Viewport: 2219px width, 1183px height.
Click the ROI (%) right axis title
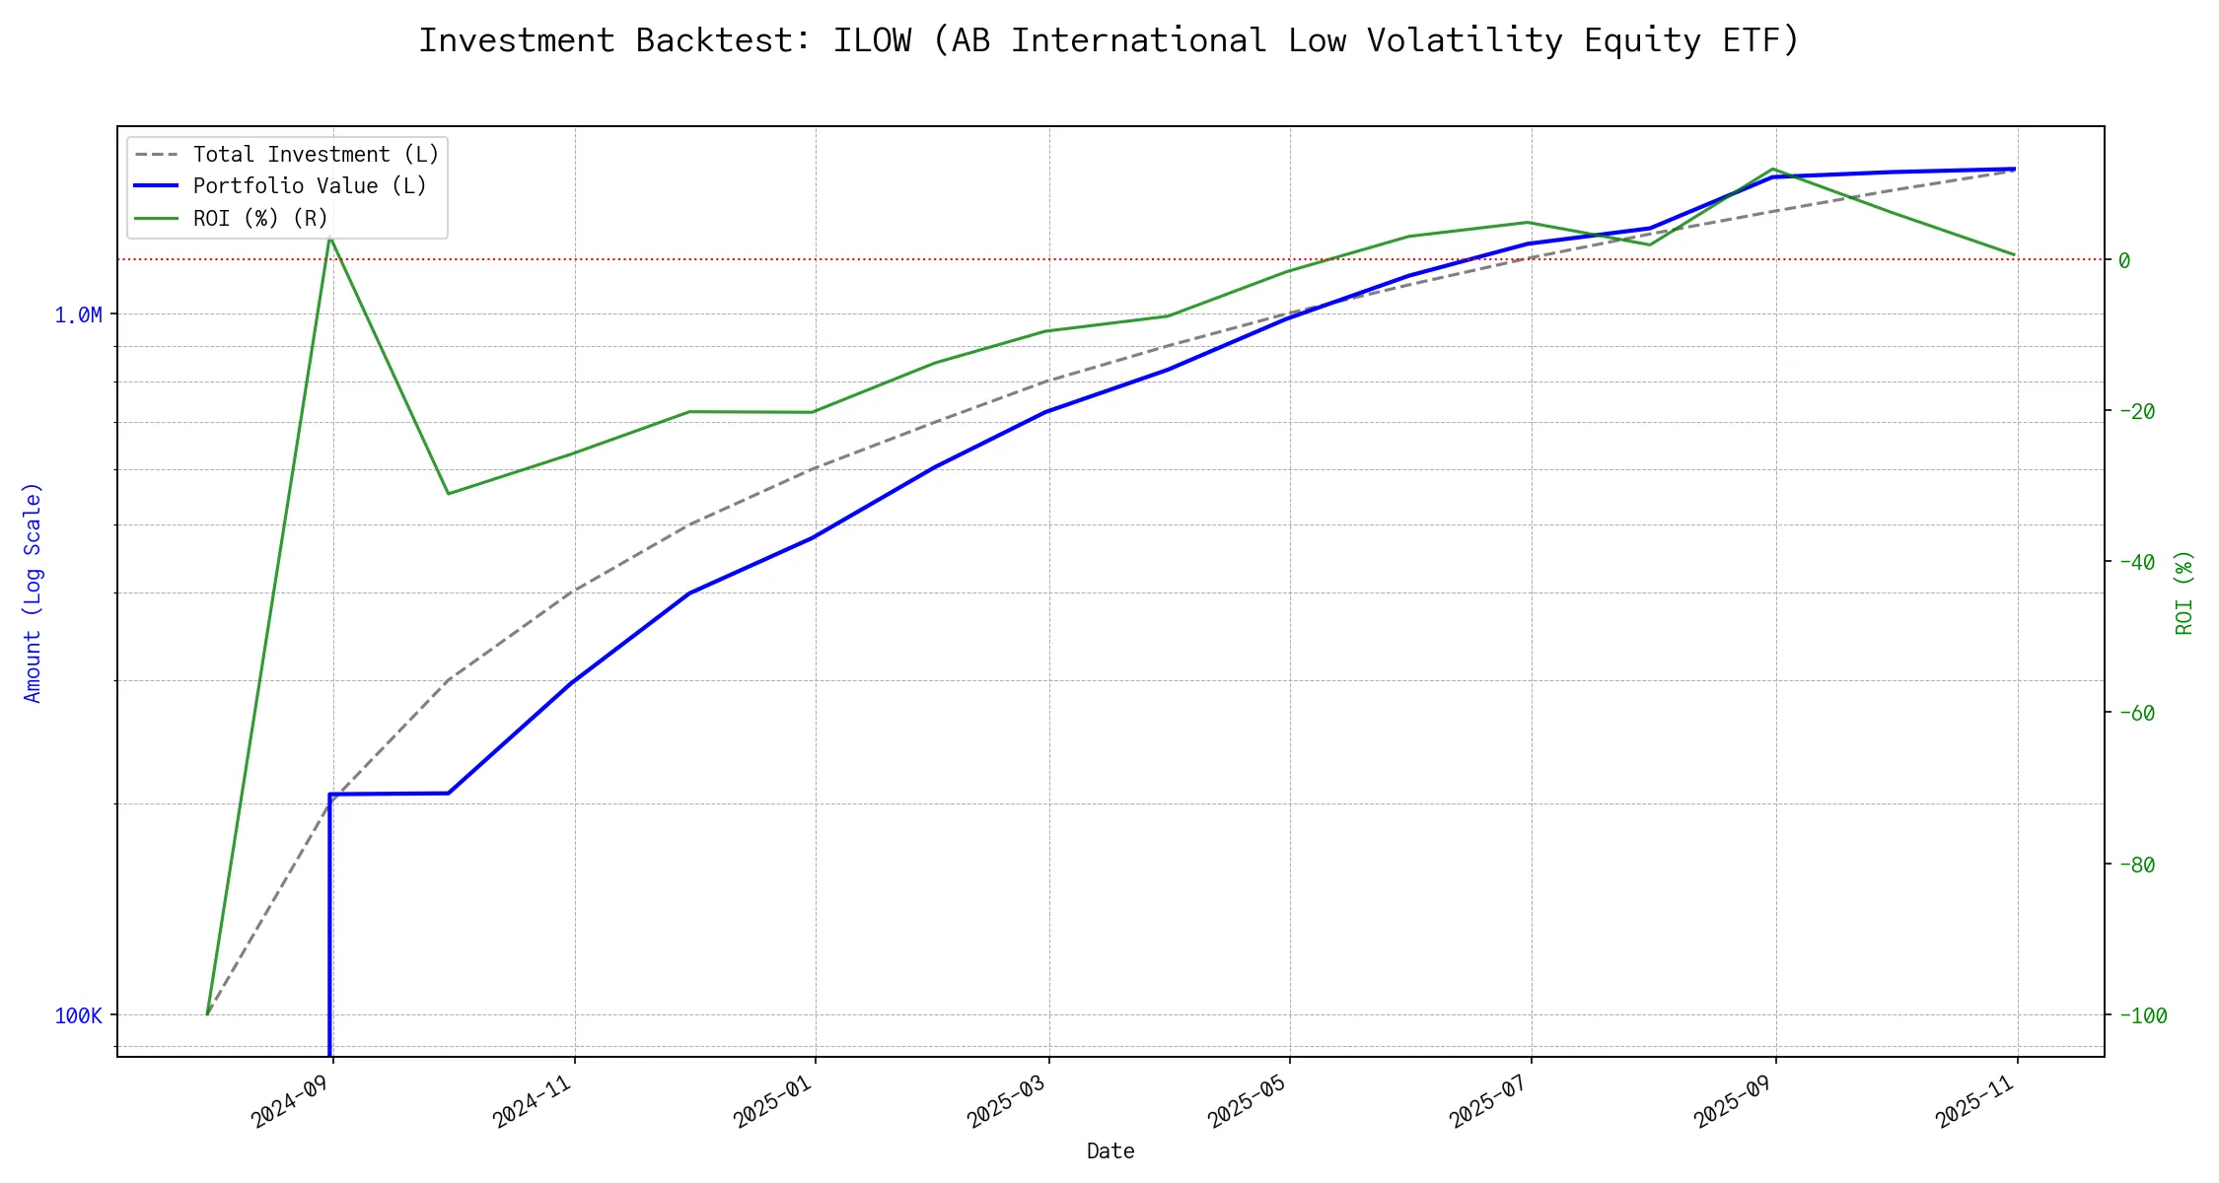(x=2184, y=591)
